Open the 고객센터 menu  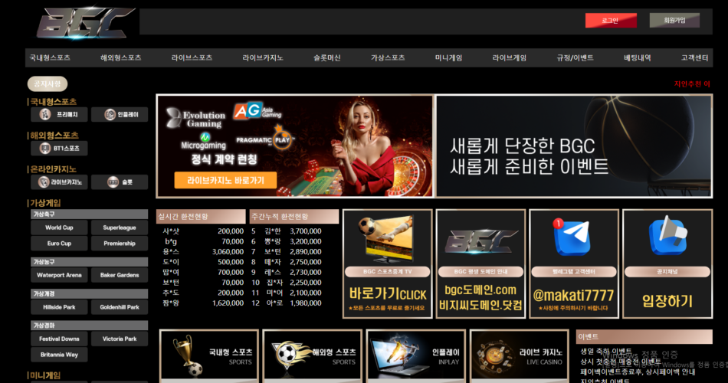[694, 58]
